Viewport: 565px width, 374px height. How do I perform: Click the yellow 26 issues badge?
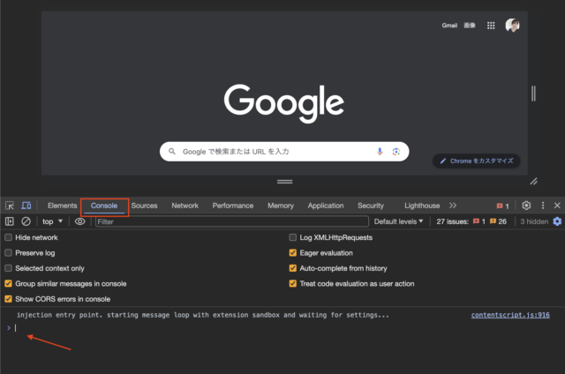pyautogui.click(x=498, y=221)
